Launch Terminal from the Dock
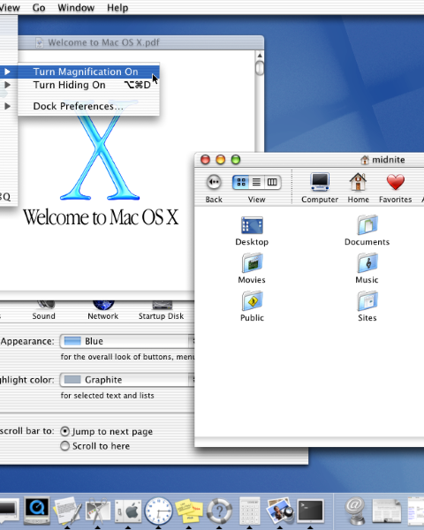Viewport: 424px width, 530px height. tap(310, 511)
